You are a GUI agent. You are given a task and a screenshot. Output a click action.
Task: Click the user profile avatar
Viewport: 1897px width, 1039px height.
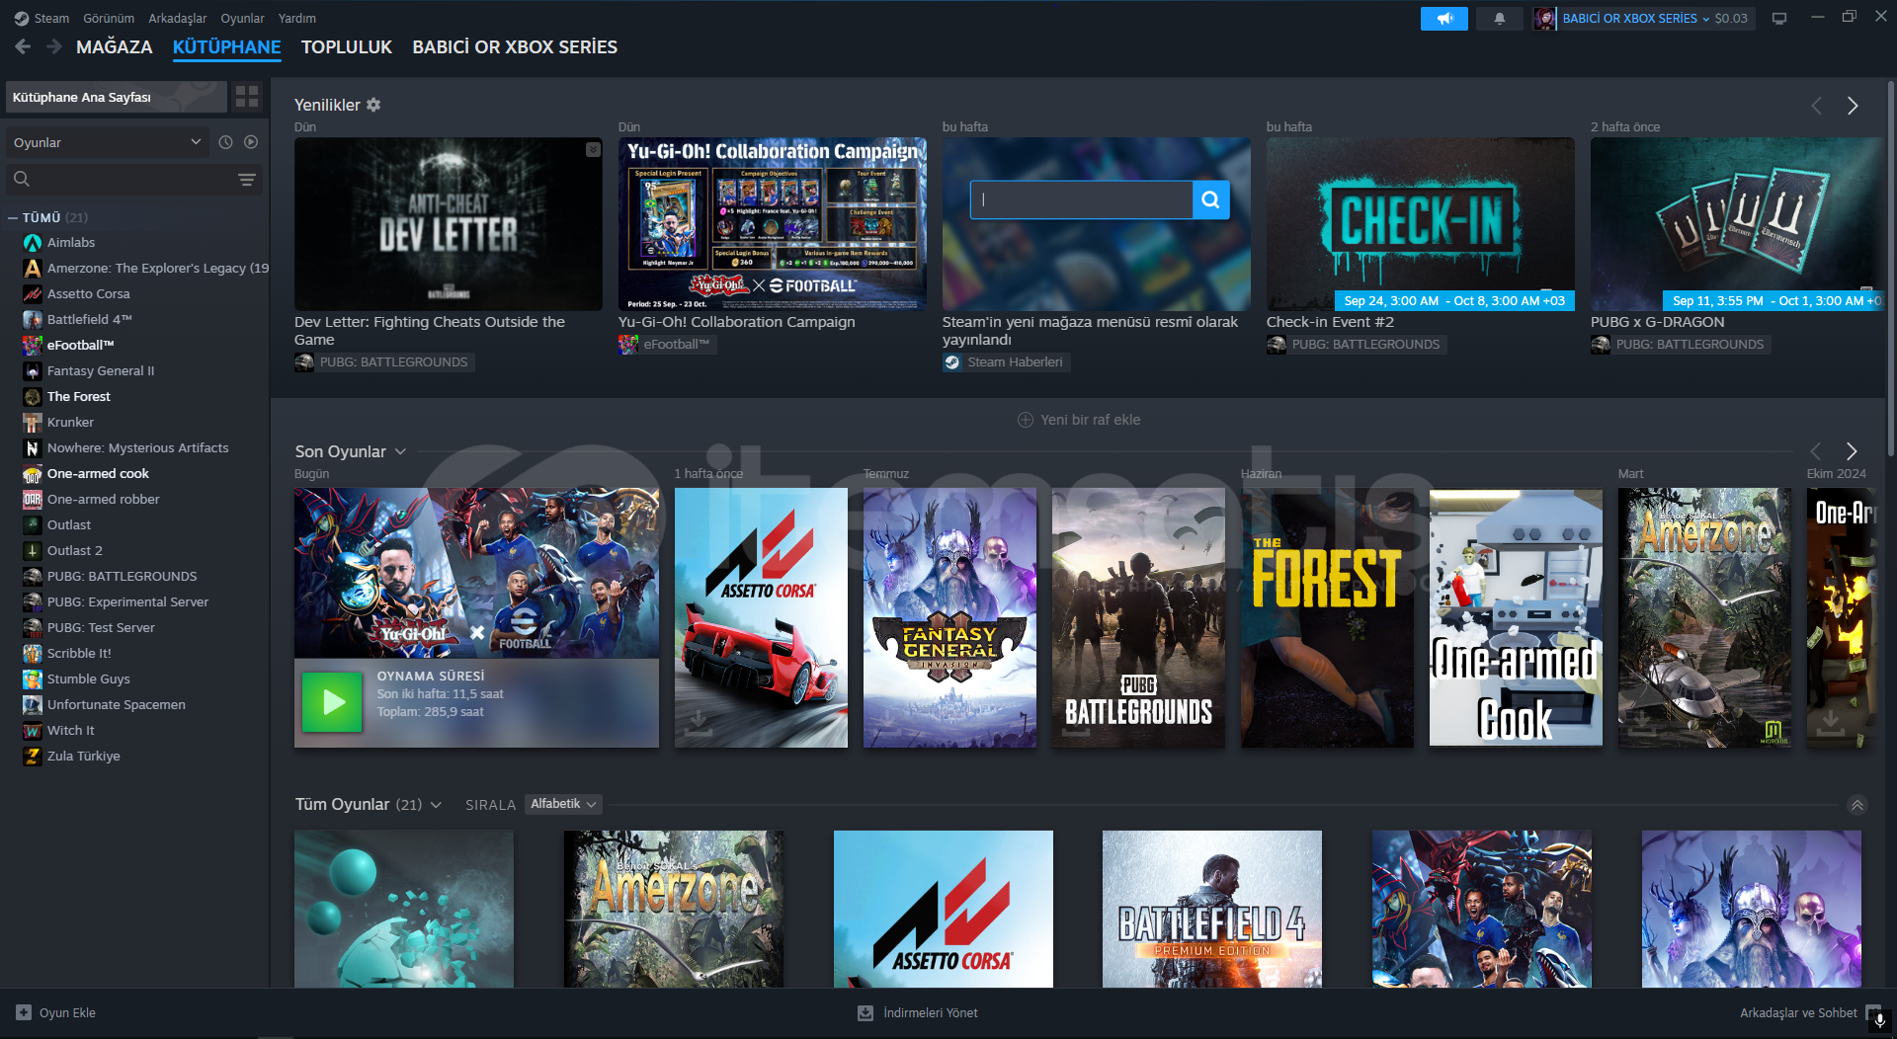coord(1544,19)
